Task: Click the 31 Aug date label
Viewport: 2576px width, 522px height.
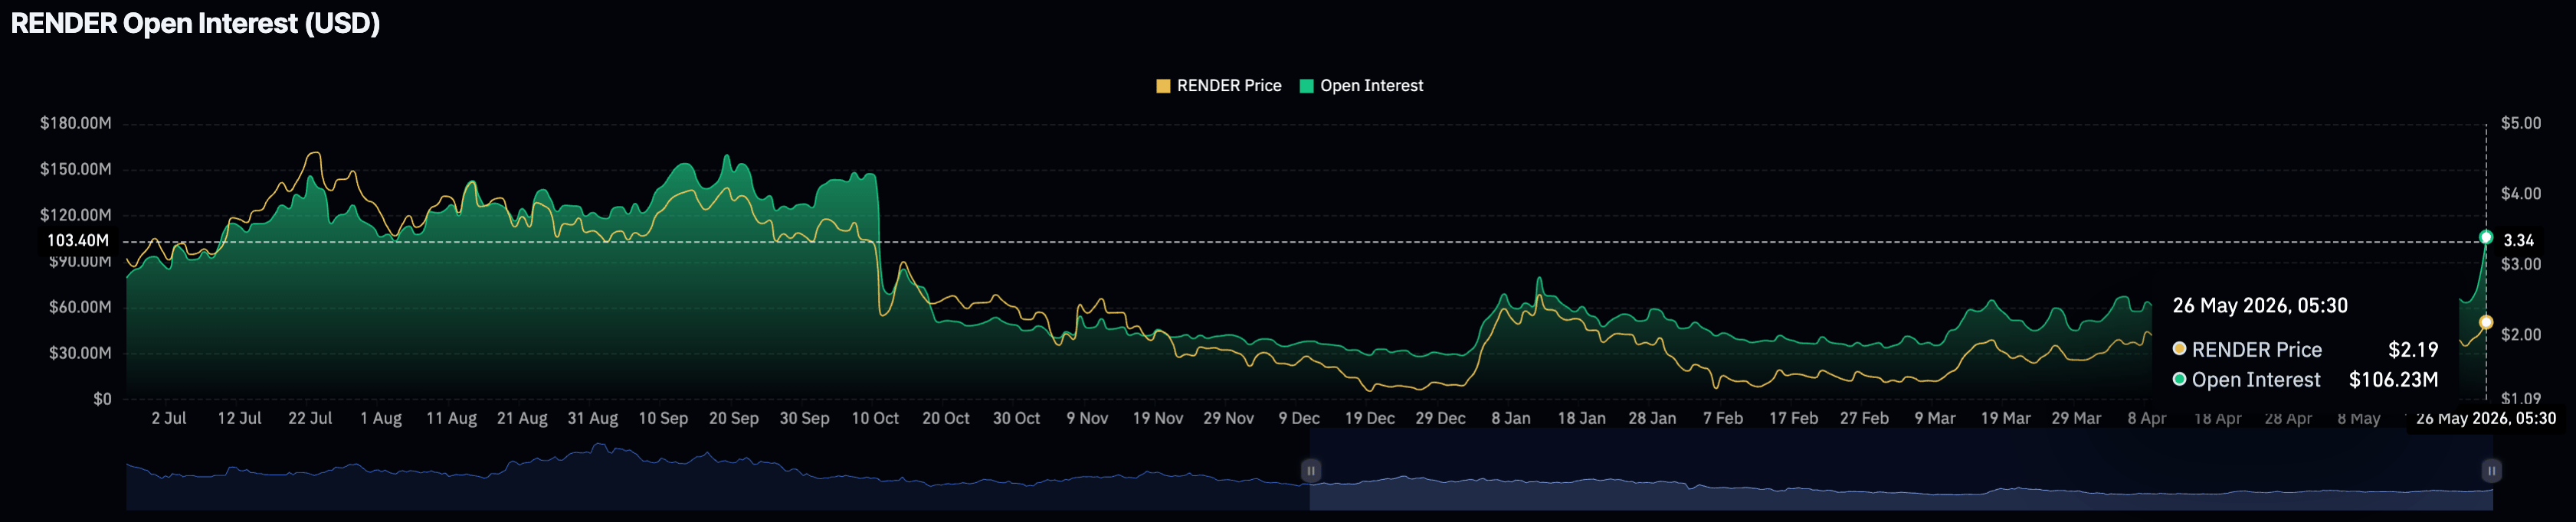Action: (x=593, y=418)
